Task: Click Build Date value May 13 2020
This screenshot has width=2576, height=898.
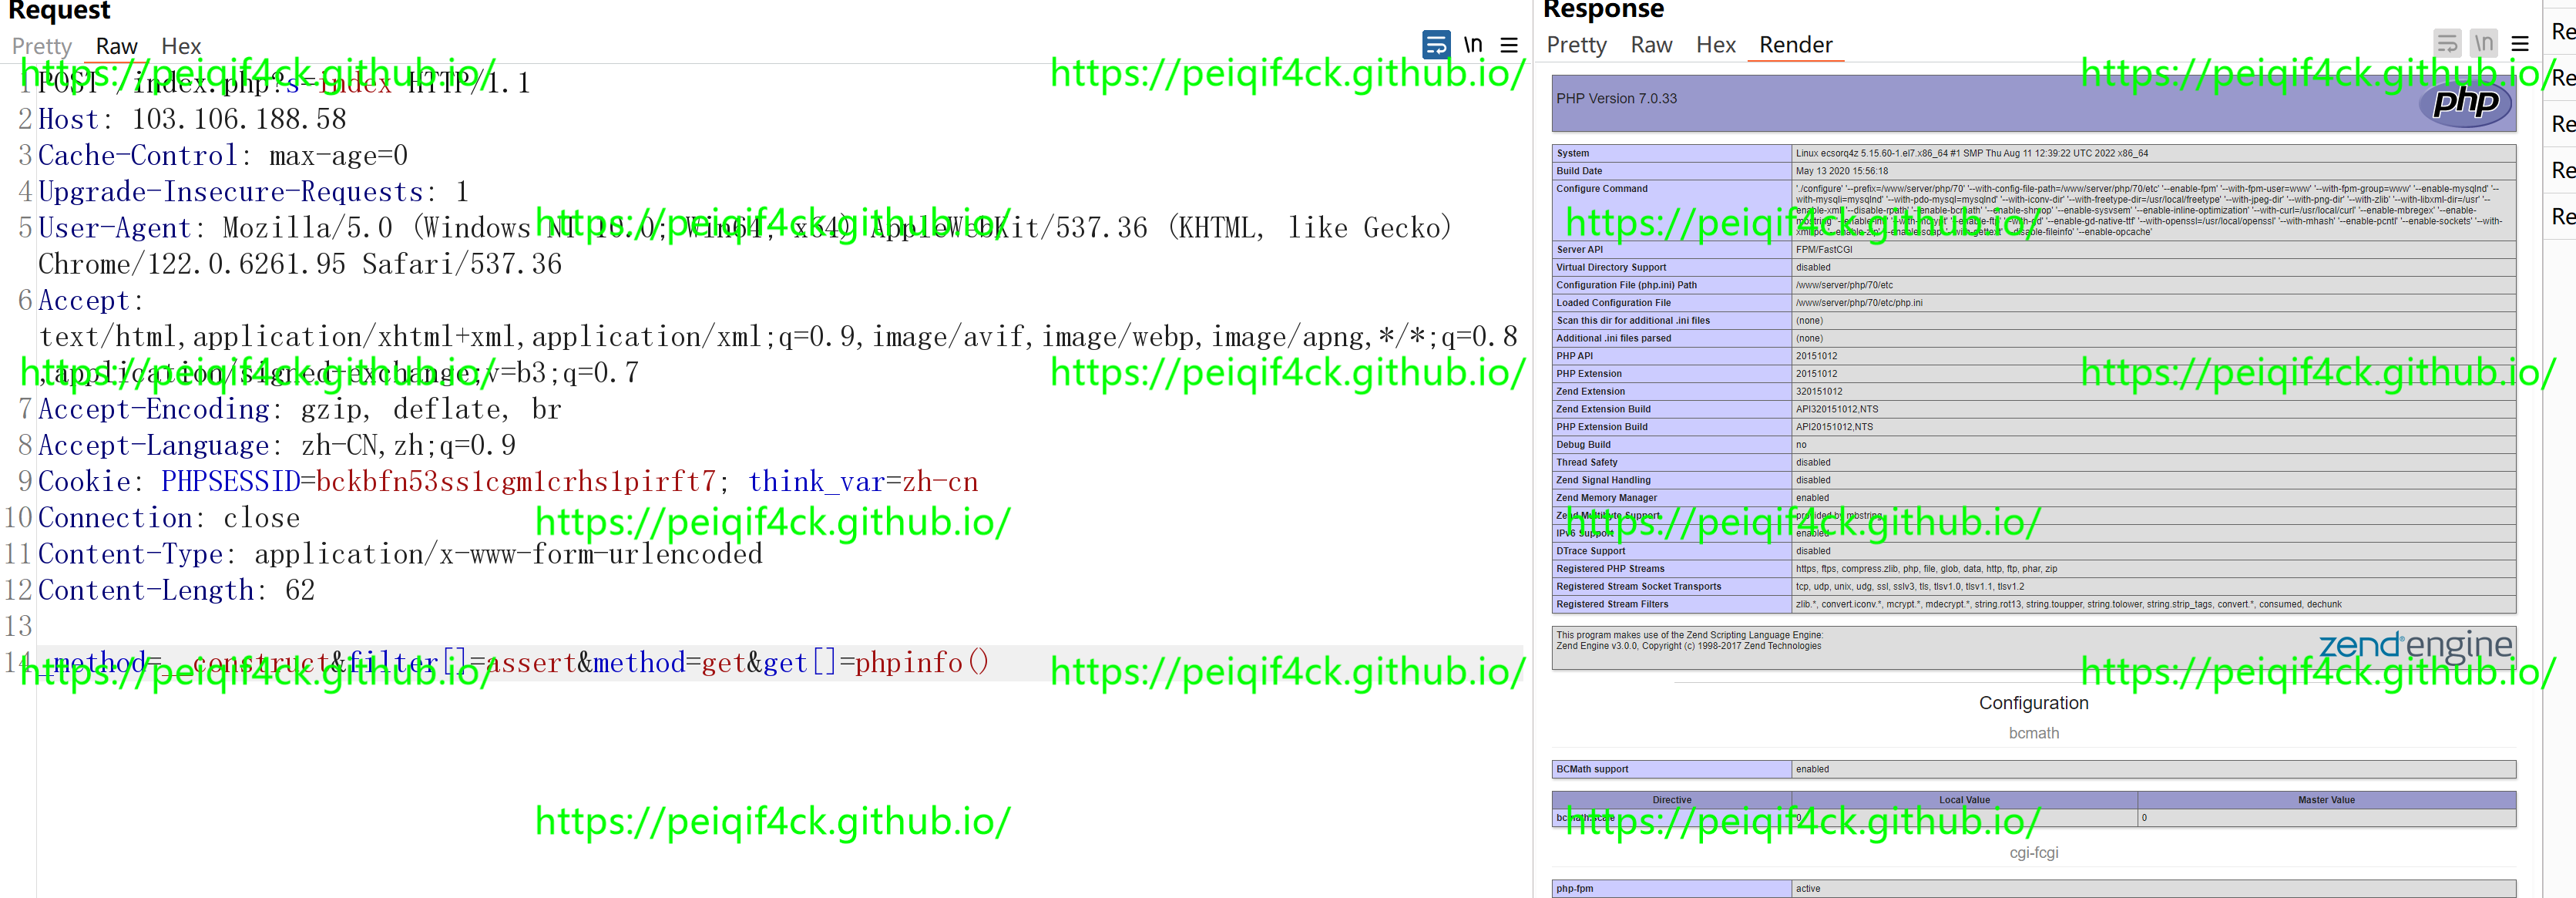Action: point(1841,171)
